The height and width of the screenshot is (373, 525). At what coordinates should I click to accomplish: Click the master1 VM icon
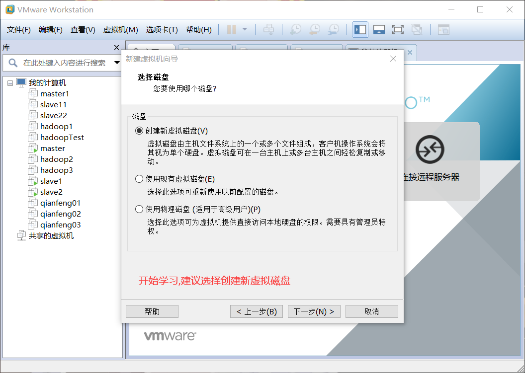tap(32, 94)
